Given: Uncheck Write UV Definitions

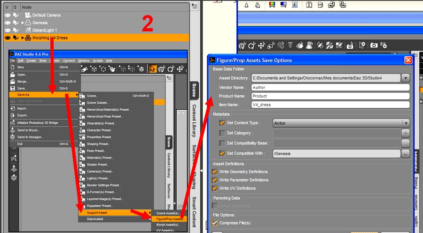Looking at the screenshot, I should [x=215, y=188].
